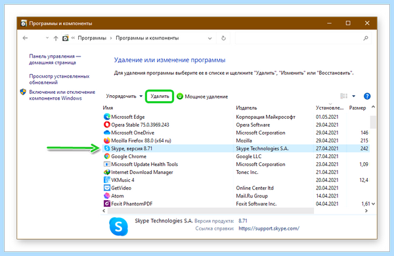
Task: Click Корпорация Майкрософт publisher cell
Action: tap(265, 117)
